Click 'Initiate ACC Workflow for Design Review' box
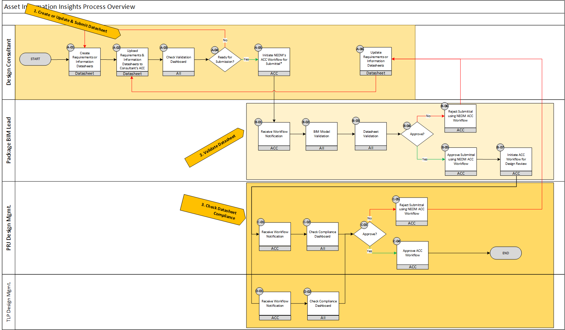Viewport: 565px width, 330px height. click(516, 159)
